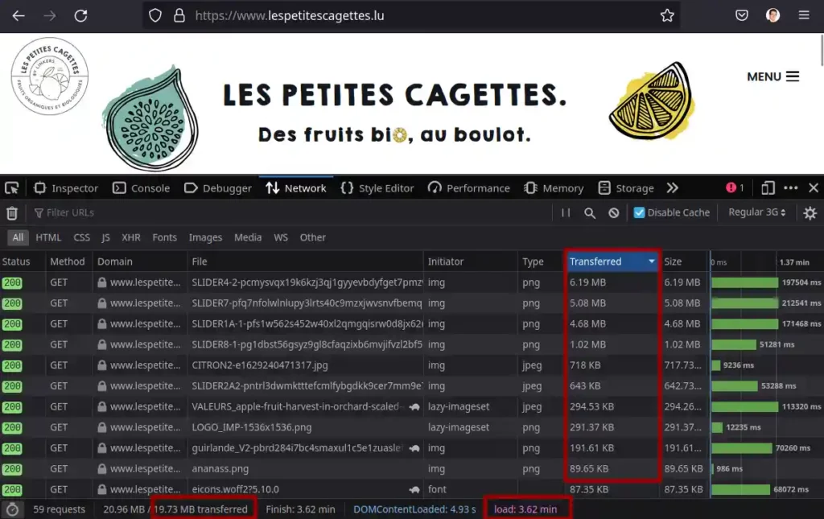Open Network settings gear icon
Screen dimensions: 824x519
coord(810,213)
